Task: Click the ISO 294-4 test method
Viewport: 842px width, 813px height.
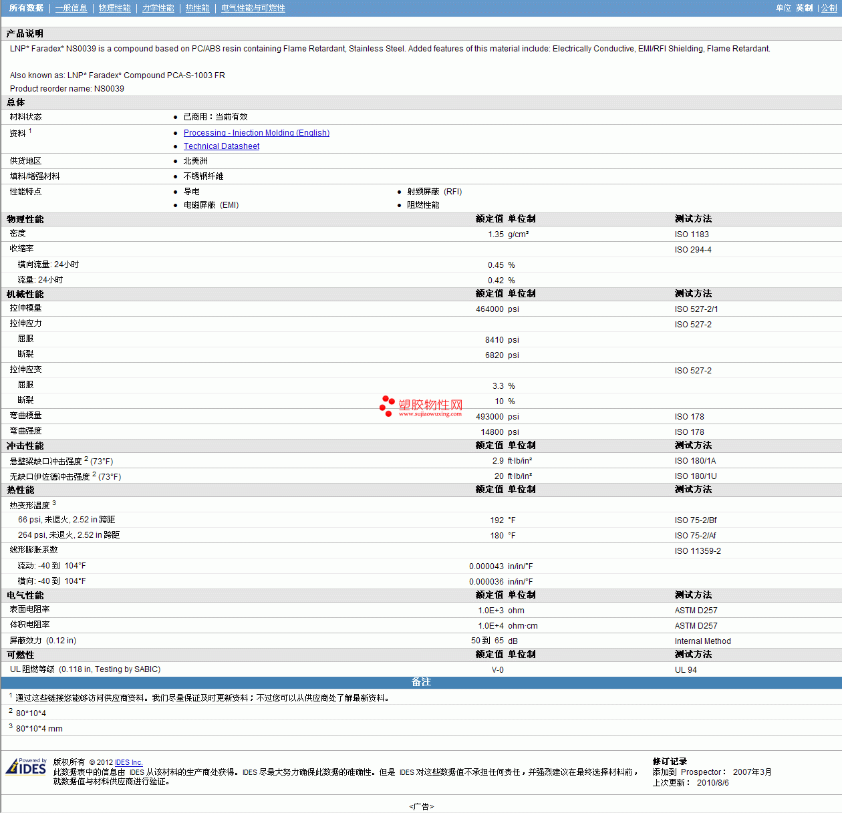Action: 693,250
